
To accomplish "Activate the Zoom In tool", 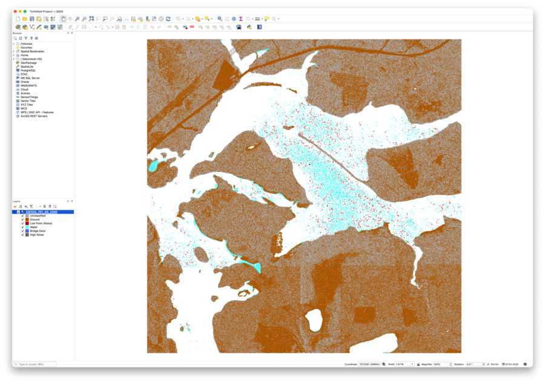I will pyautogui.click(x=78, y=19).
